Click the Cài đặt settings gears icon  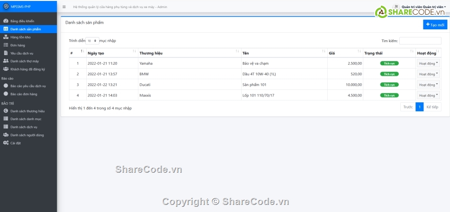click(x=6, y=143)
